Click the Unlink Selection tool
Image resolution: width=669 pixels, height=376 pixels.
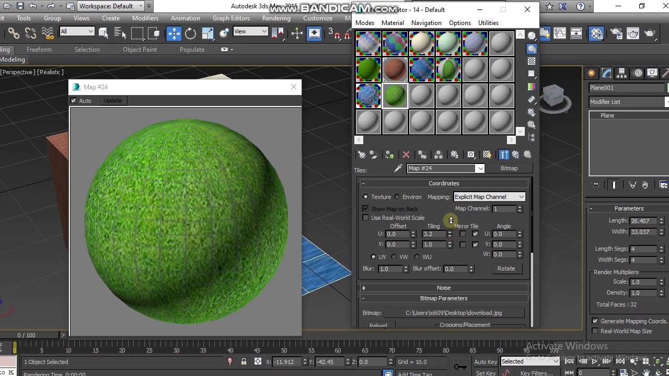30,33
